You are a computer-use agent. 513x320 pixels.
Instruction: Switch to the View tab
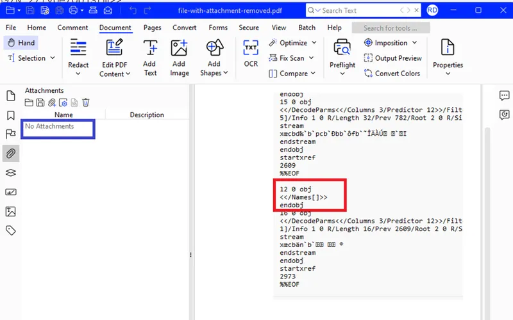click(279, 28)
